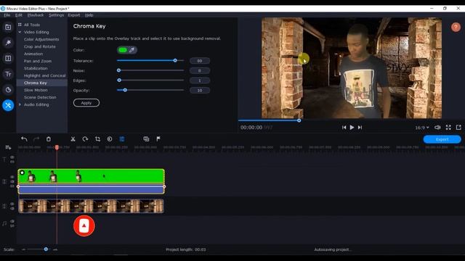465x261 pixels.
Task: Open the Edit menu
Action: point(19,15)
